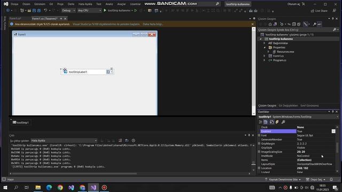Screen dimensions: 342x192
Task: Click the wrench Properties icon in Solution Explorer
Action: [314, 24]
